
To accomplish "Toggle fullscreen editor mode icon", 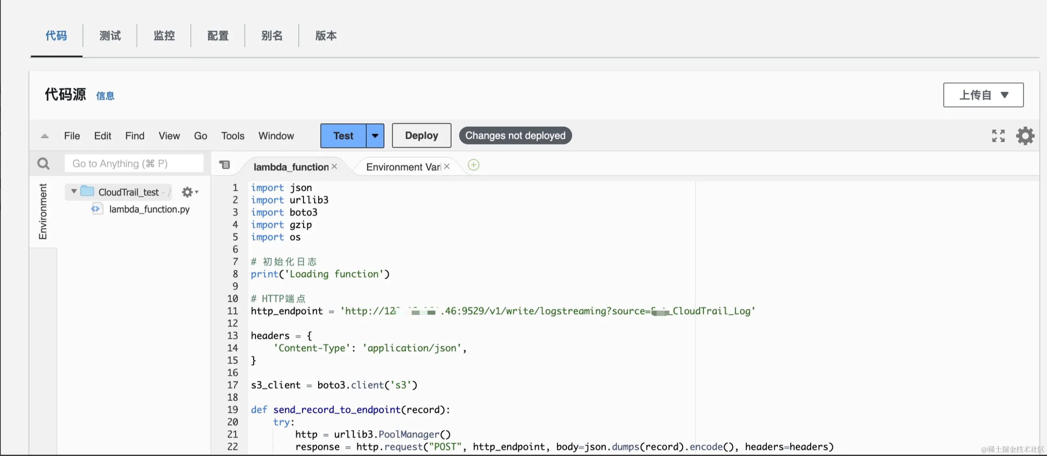I will (998, 136).
